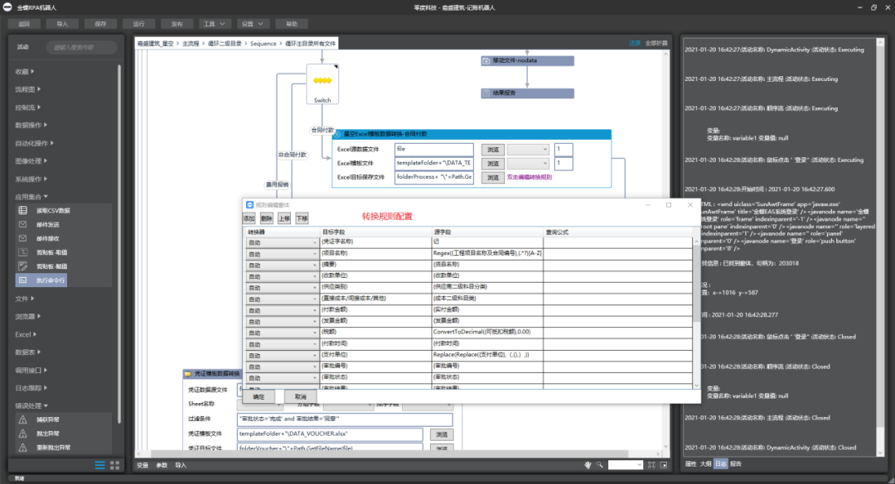Click the 双击编辑转换规则 link
Screen dimensions: 895x484
[x=529, y=177]
